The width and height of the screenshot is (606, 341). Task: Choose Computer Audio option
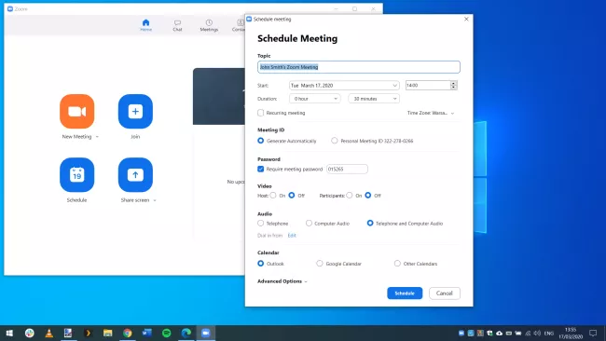coord(309,224)
